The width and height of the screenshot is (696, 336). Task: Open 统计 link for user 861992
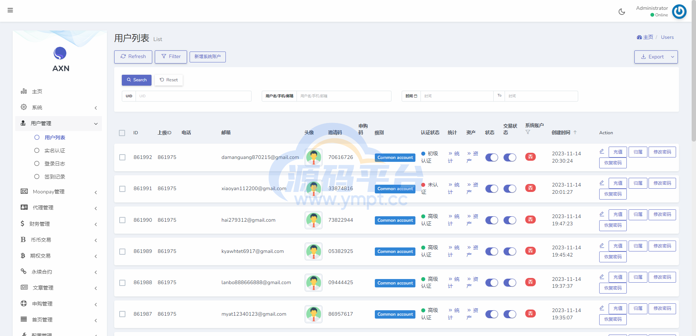coord(454,157)
